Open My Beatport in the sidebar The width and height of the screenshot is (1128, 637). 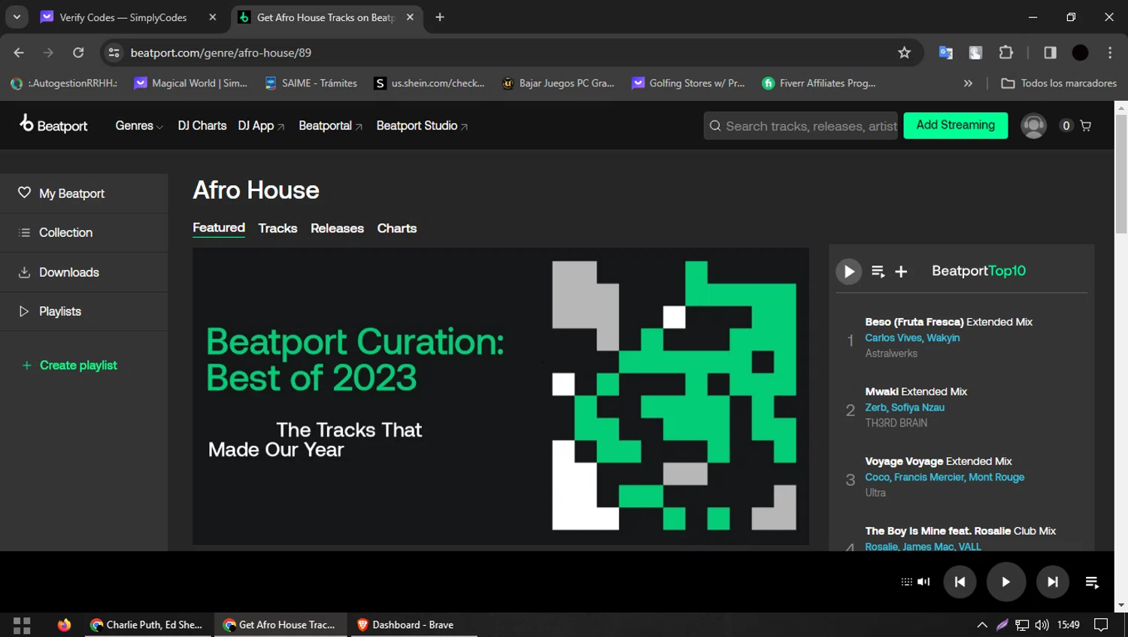click(x=84, y=193)
